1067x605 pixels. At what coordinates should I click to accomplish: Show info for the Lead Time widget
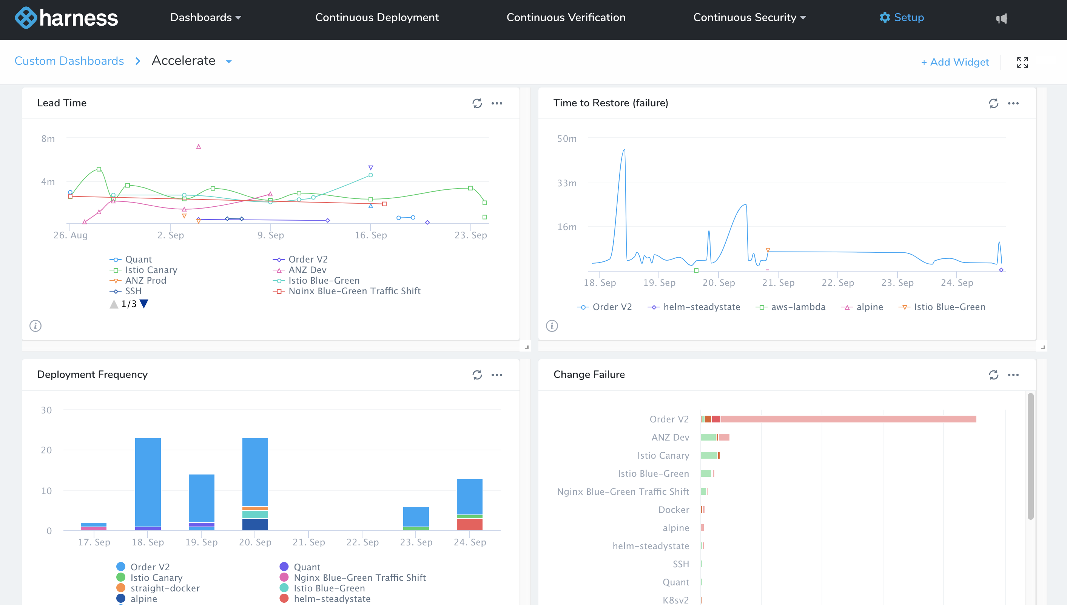click(35, 326)
